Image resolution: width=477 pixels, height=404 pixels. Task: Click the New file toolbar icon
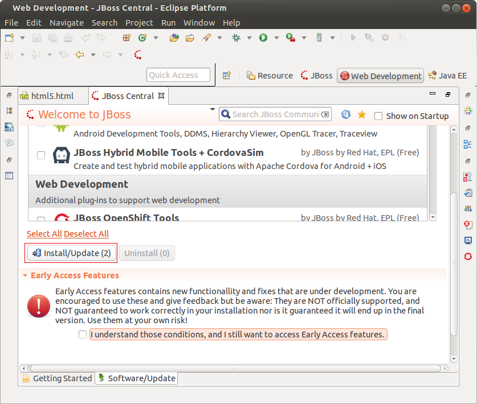[9, 38]
